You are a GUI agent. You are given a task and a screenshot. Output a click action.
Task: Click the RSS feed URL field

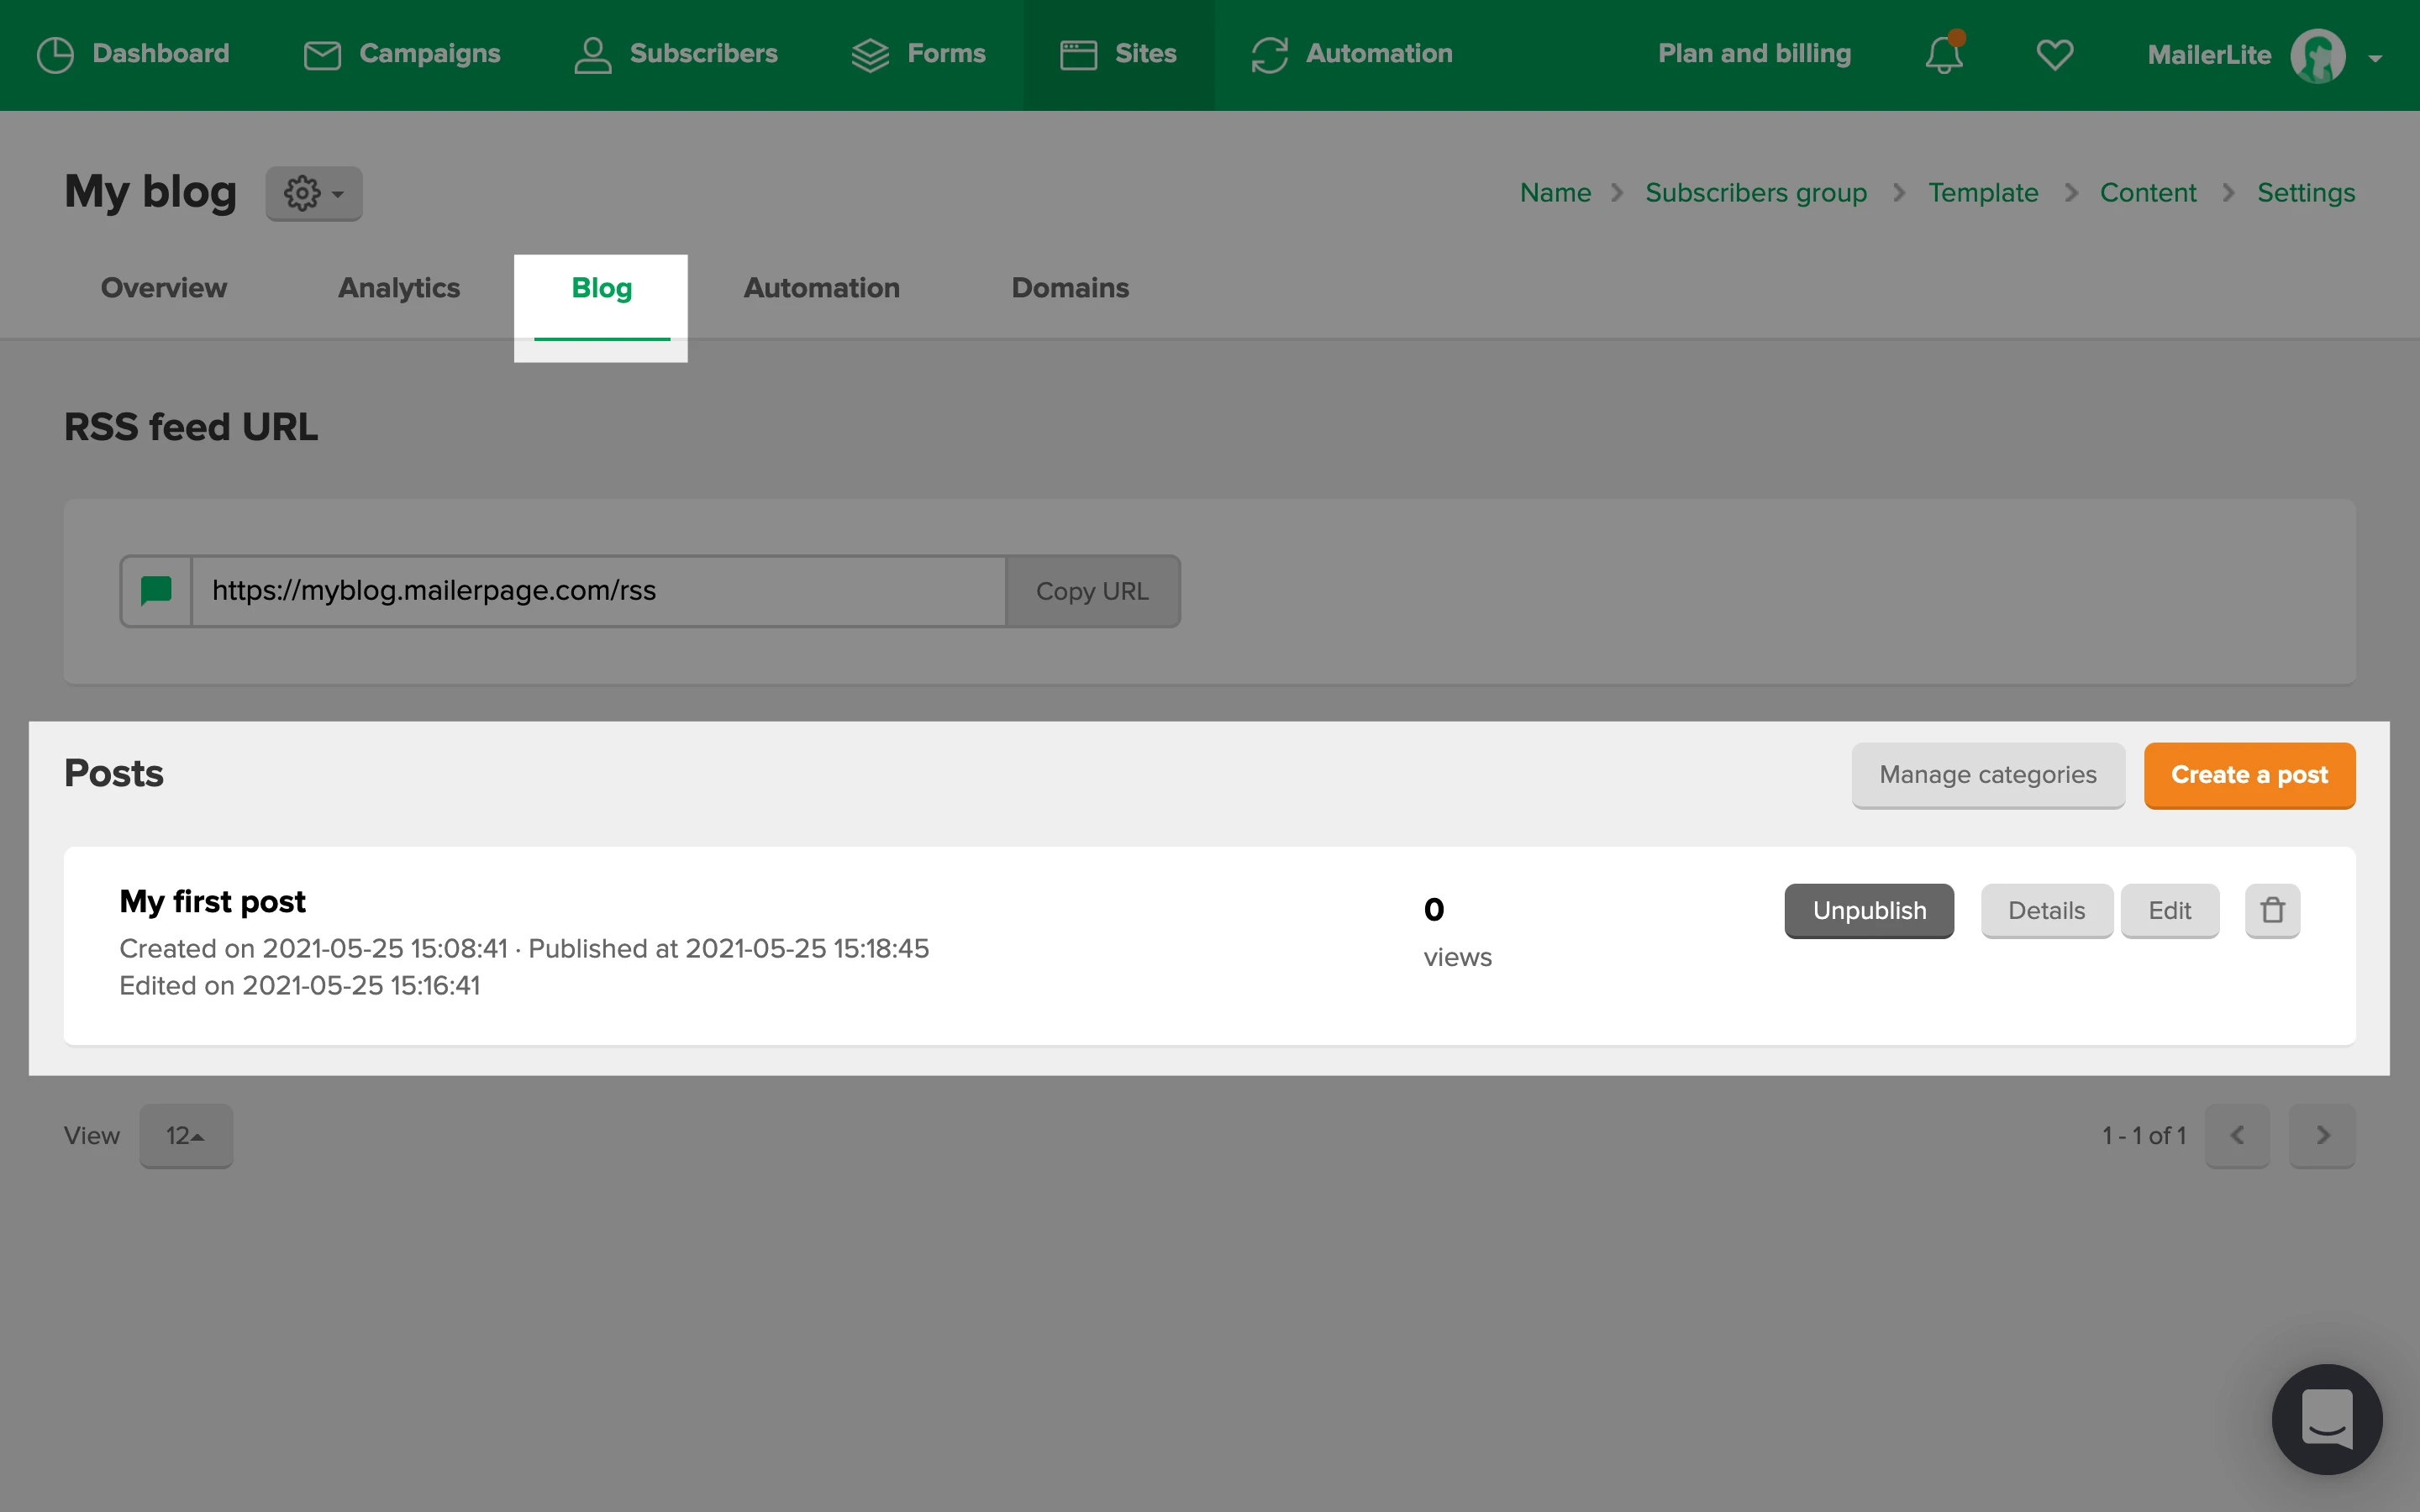point(598,591)
